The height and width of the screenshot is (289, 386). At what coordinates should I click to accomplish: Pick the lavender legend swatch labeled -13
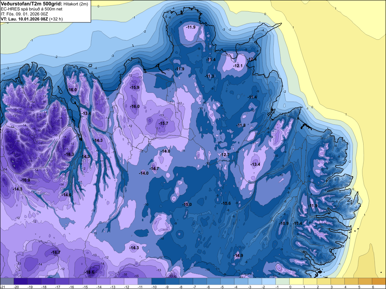117,281
